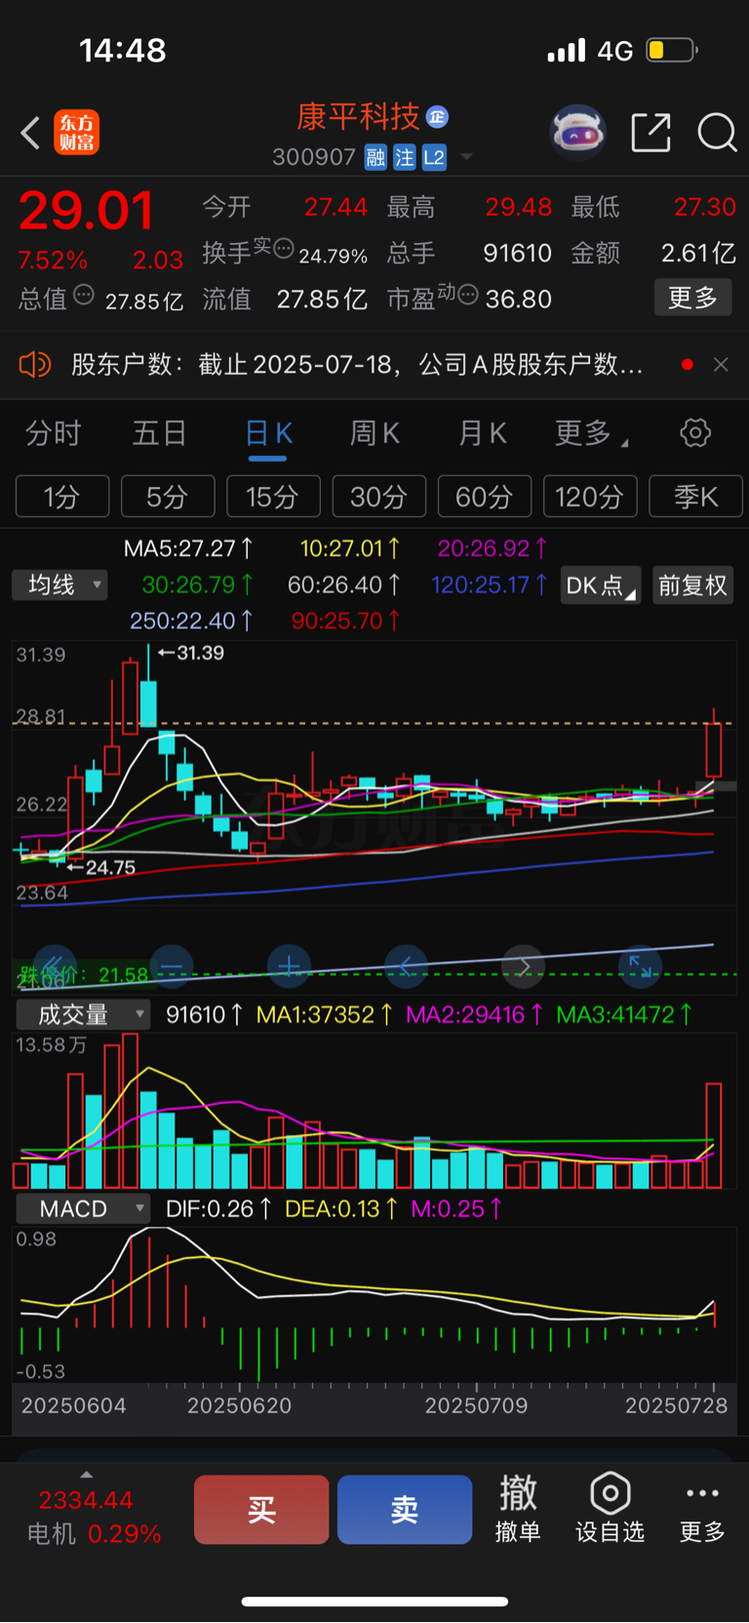Select the 30分 period button
Screen dimensions: 749x1623
tap(378, 497)
